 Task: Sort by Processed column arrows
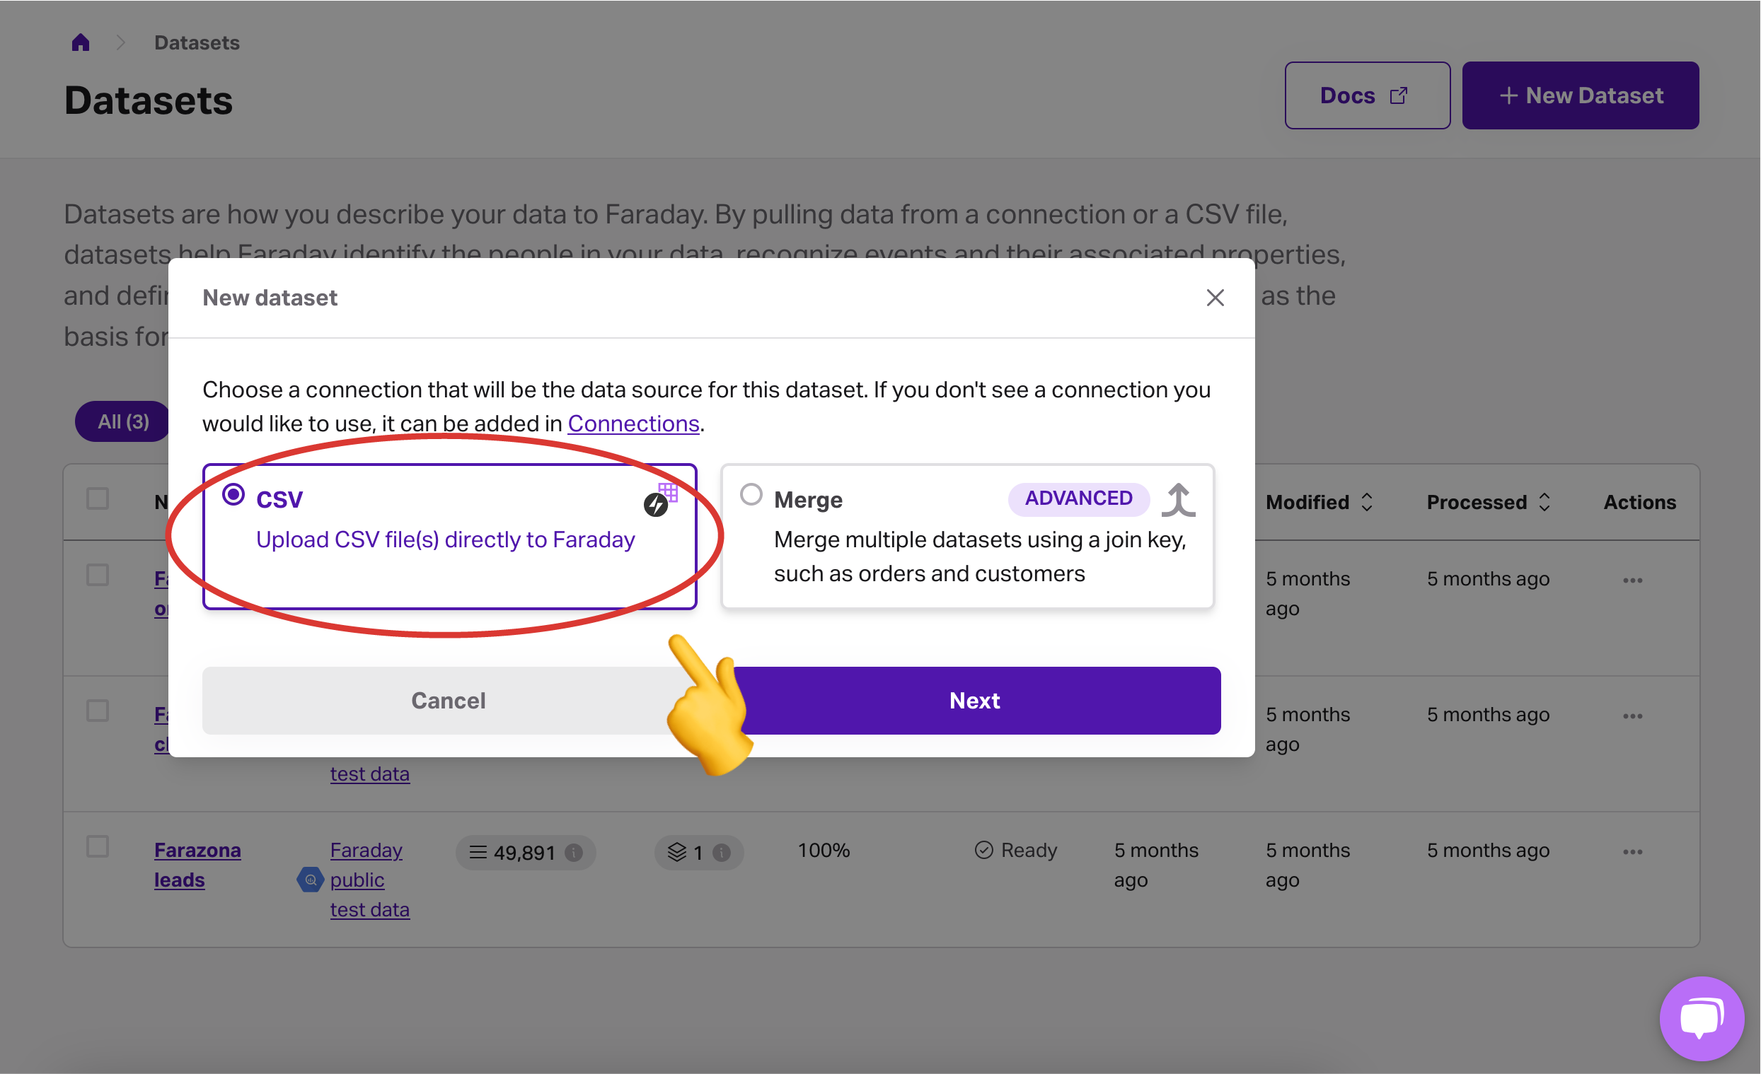1545,502
